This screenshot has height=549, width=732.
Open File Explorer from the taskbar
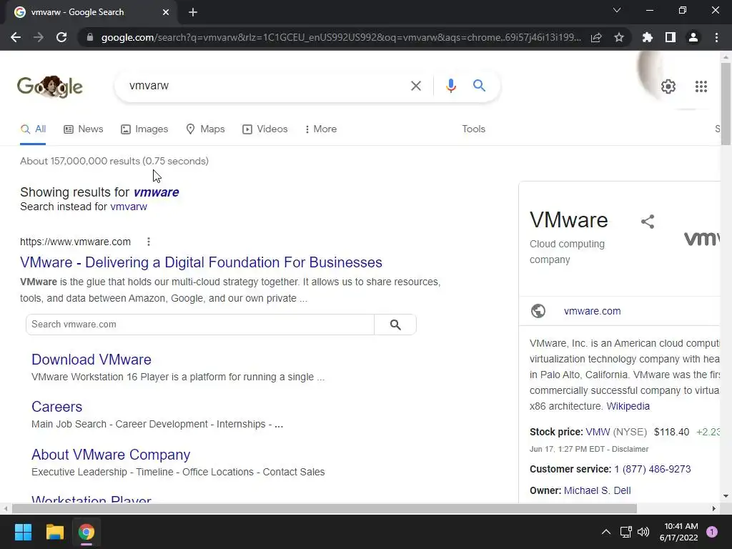(54, 532)
